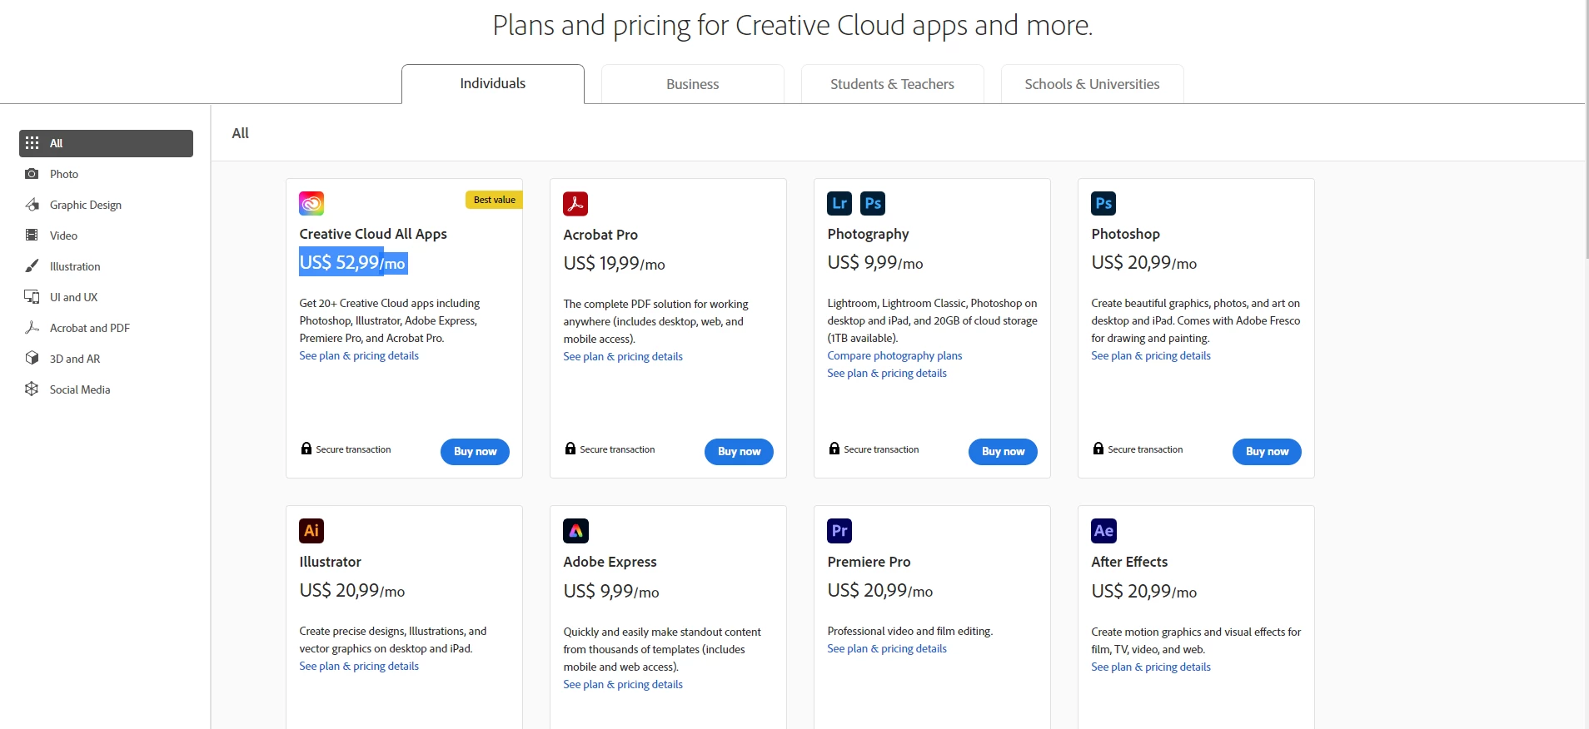Viewport: 1589px width, 729px height.
Task: Show Acrobat and PDF plans
Action: click(x=89, y=328)
